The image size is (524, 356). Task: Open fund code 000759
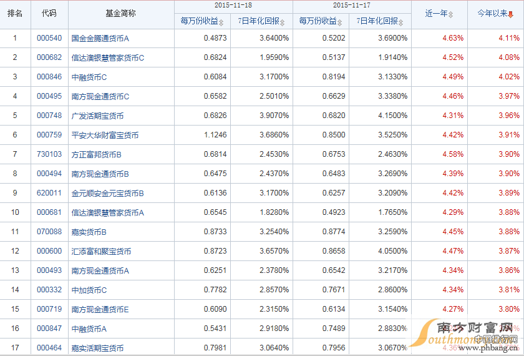click(49, 135)
